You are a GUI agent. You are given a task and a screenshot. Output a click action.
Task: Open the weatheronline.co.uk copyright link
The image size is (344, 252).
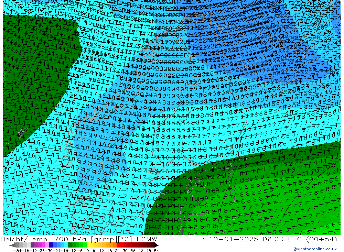(315, 249)
